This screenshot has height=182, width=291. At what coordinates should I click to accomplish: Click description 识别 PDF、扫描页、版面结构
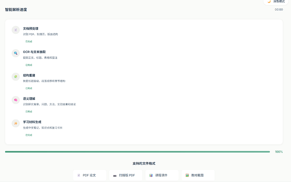coord(40,34)
